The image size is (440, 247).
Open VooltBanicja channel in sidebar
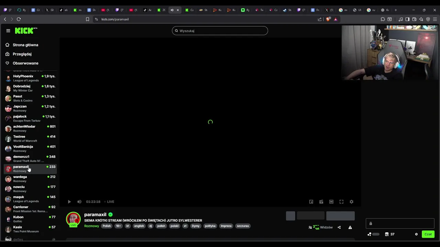tap(30, 149)
